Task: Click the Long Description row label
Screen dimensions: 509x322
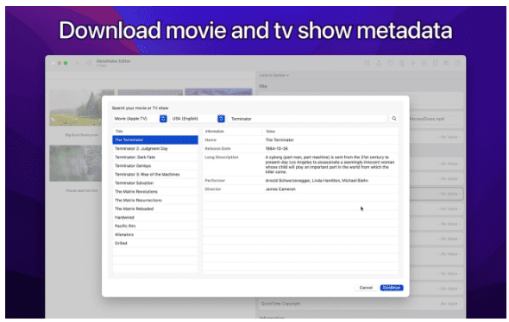Action: 222,157
